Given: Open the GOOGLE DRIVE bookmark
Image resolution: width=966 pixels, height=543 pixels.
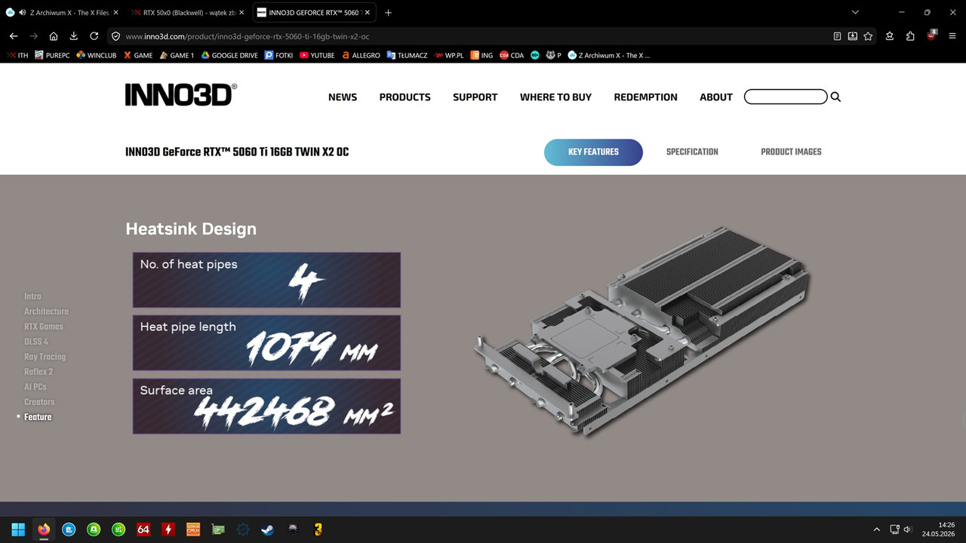Looking at the screenshot, I should [229, 55].
